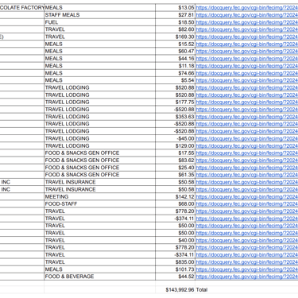Open the FEC link in the $101.73 row
The image size is (298, 298).
coord(246,269)
